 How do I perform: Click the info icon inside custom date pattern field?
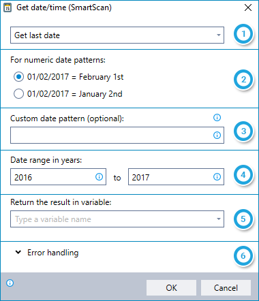pos(217,136)
